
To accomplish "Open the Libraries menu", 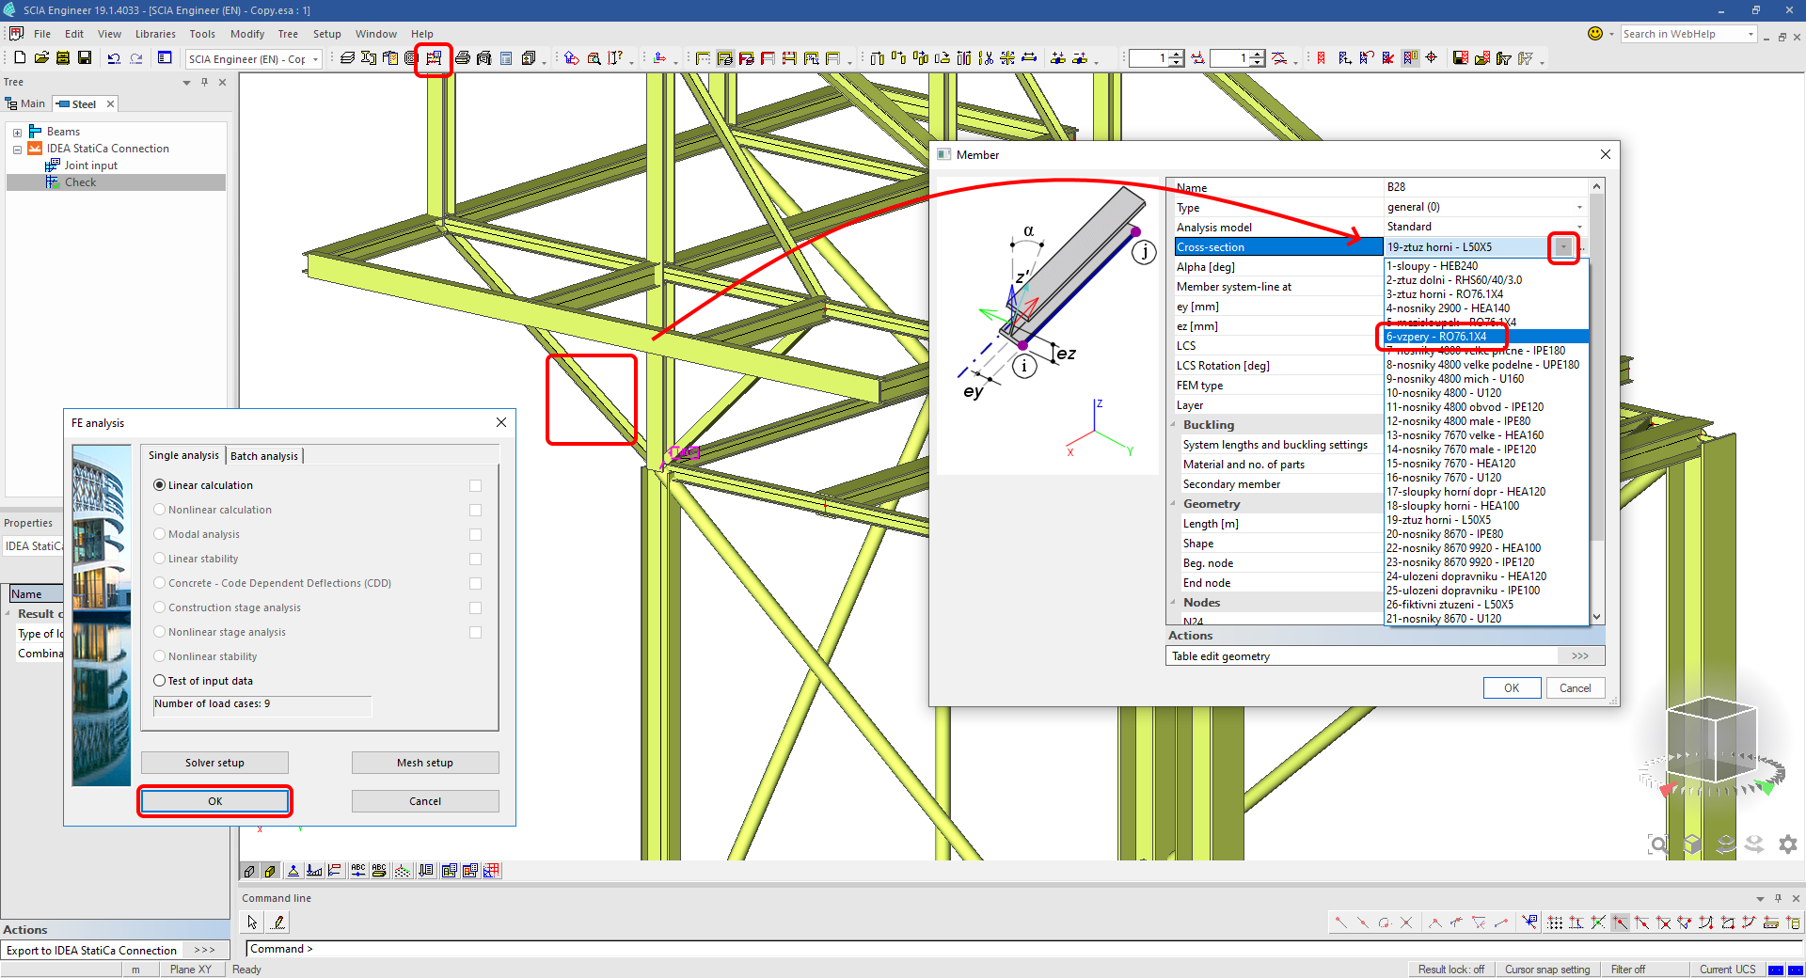I will [155, 34].
